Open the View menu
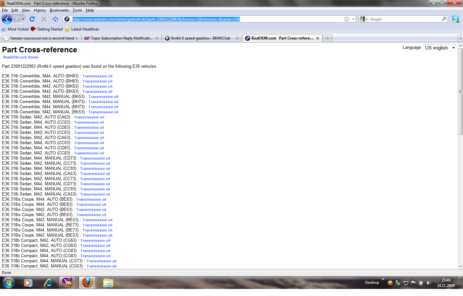Viewport: 463px width, 296px height. click(x=26, y=10)
